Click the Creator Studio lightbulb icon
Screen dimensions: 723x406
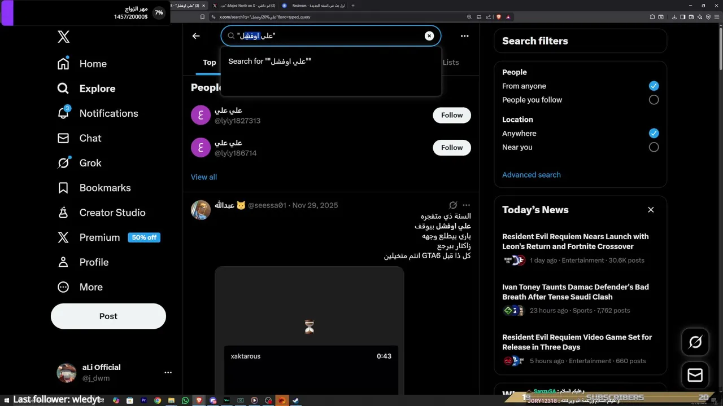click(x=63, y=213)
